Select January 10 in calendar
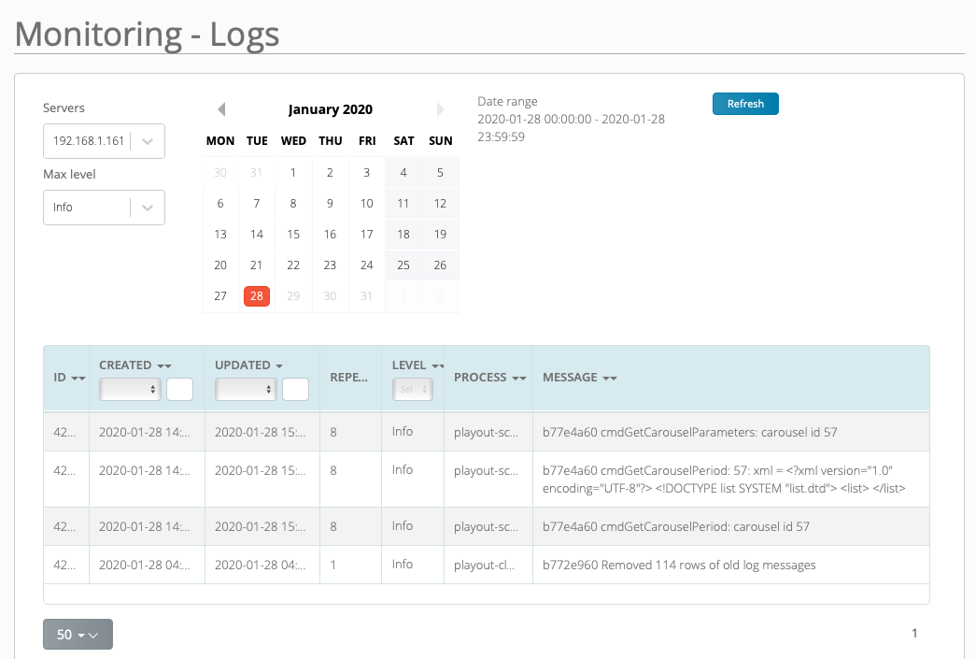Screen dimensions: 976x659 pyautogui.click(x=367, y=203)
